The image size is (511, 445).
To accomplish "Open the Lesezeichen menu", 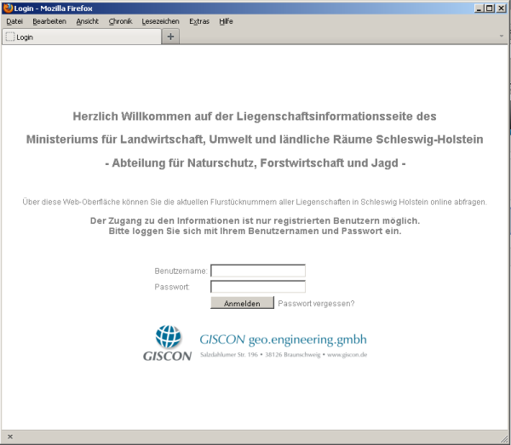I will (x=160, y=21).
